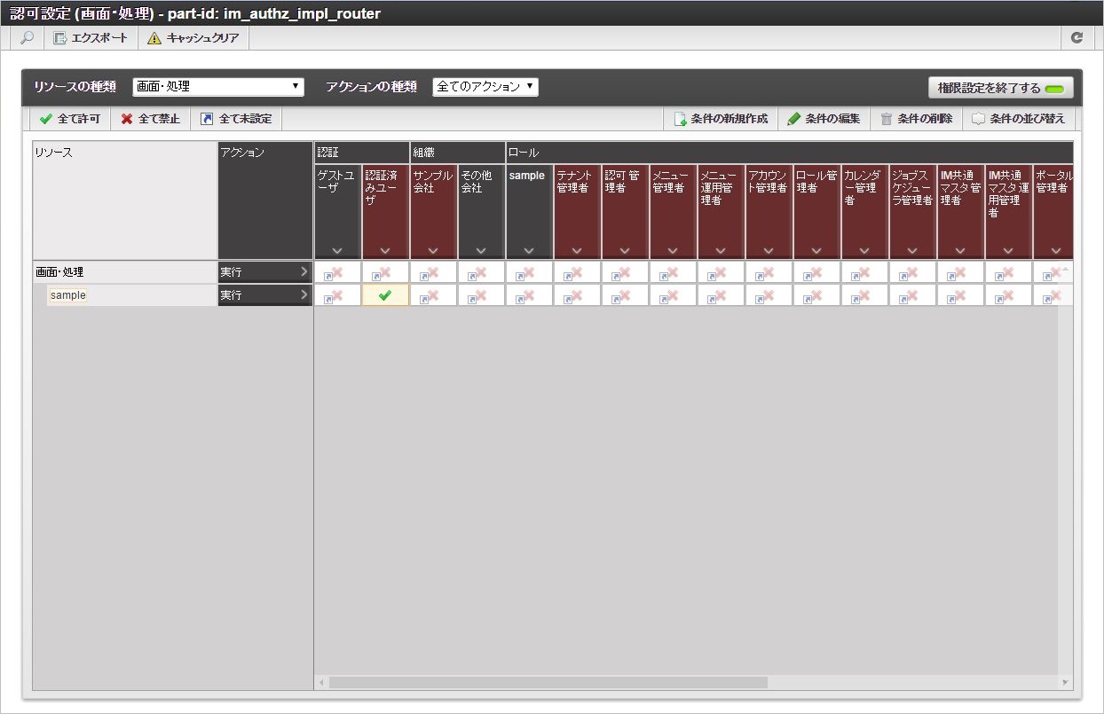
Task: Toggle sample row permission for アカウント管理者
Action: (x=769, y=295)
